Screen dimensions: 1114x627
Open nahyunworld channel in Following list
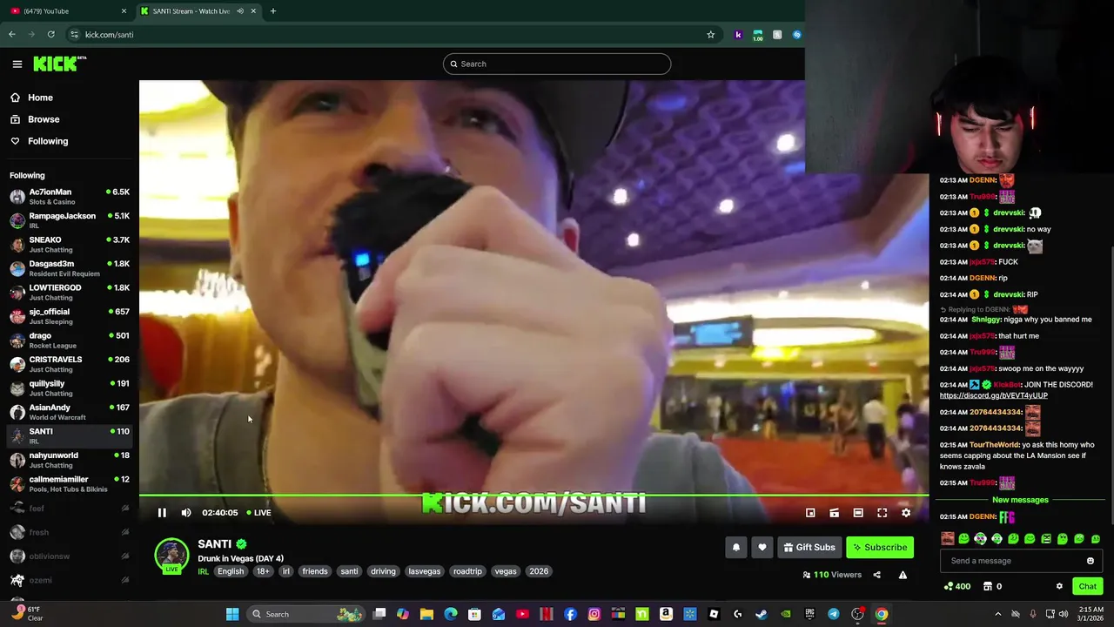click(x=70, y=460)
